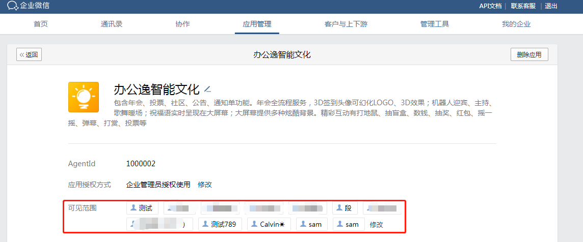Click the person icon in 段 tag

[x=339, y=208]
